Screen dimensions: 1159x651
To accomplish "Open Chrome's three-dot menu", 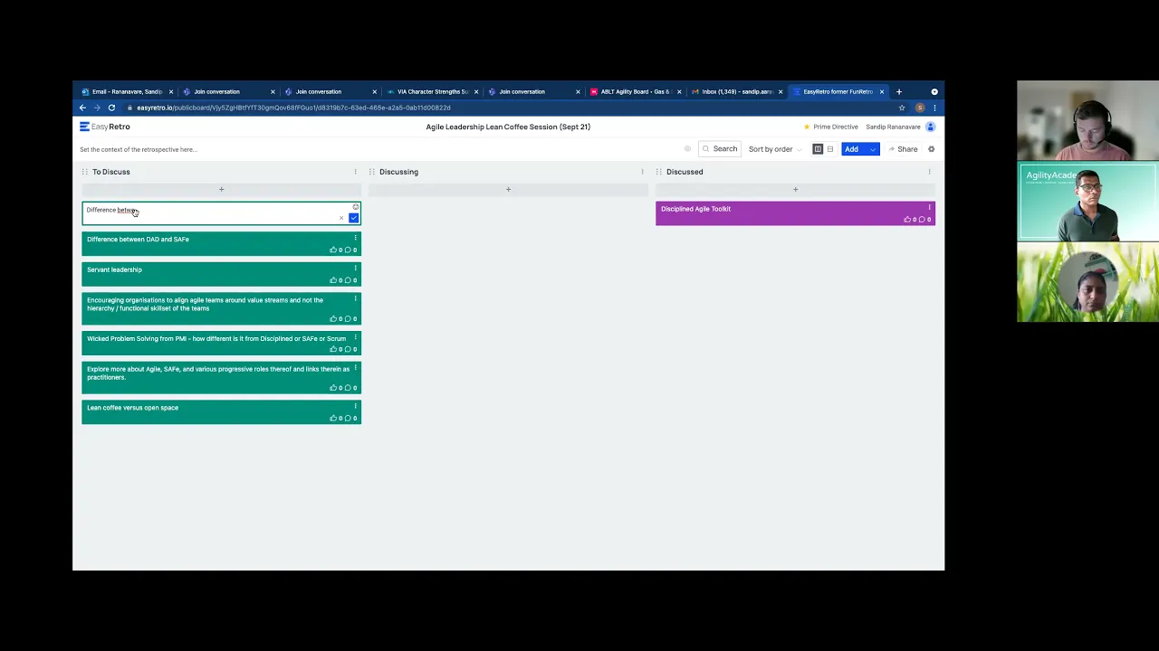I will click(934, 108).
